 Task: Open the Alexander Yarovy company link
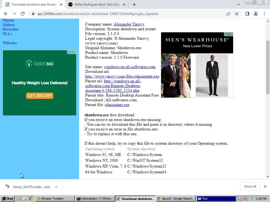tap(129, 24)
